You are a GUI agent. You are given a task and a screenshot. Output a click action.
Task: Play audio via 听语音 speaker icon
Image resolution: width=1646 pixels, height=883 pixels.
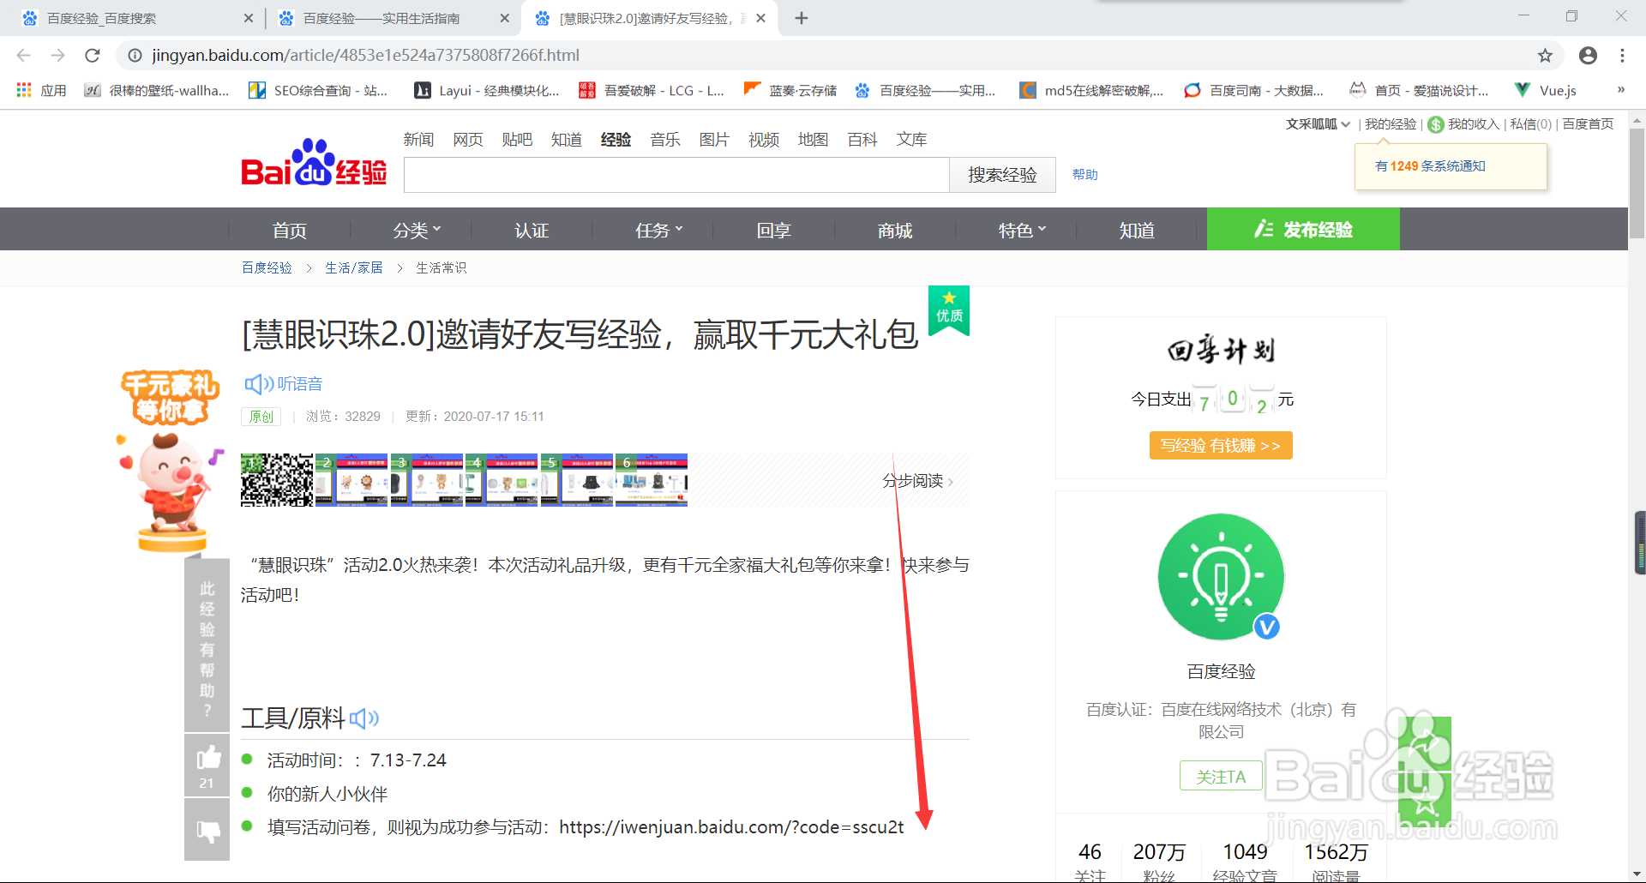click(258, 384)
